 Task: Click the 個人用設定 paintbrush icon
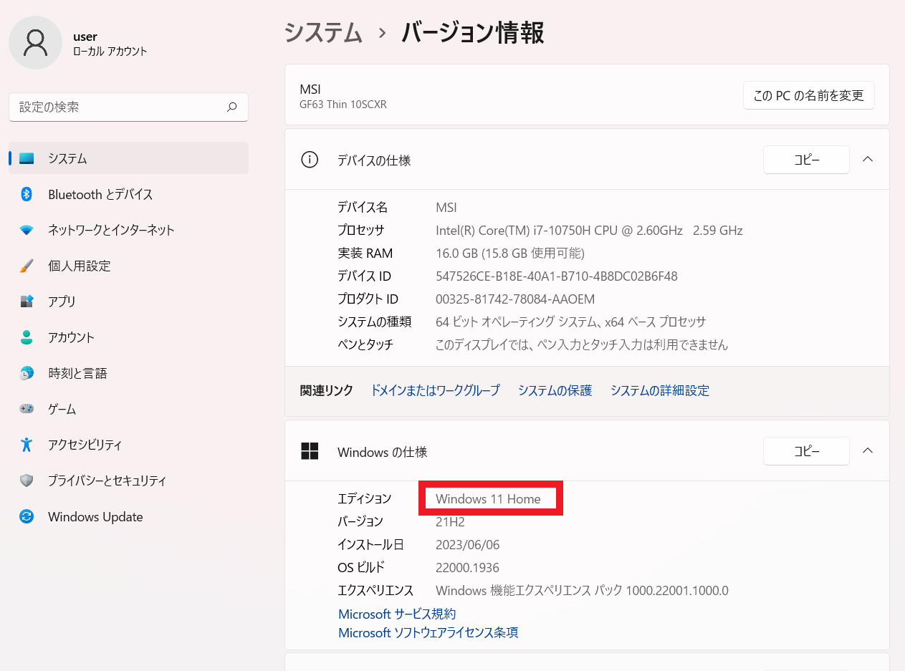(x=27, y=266)
